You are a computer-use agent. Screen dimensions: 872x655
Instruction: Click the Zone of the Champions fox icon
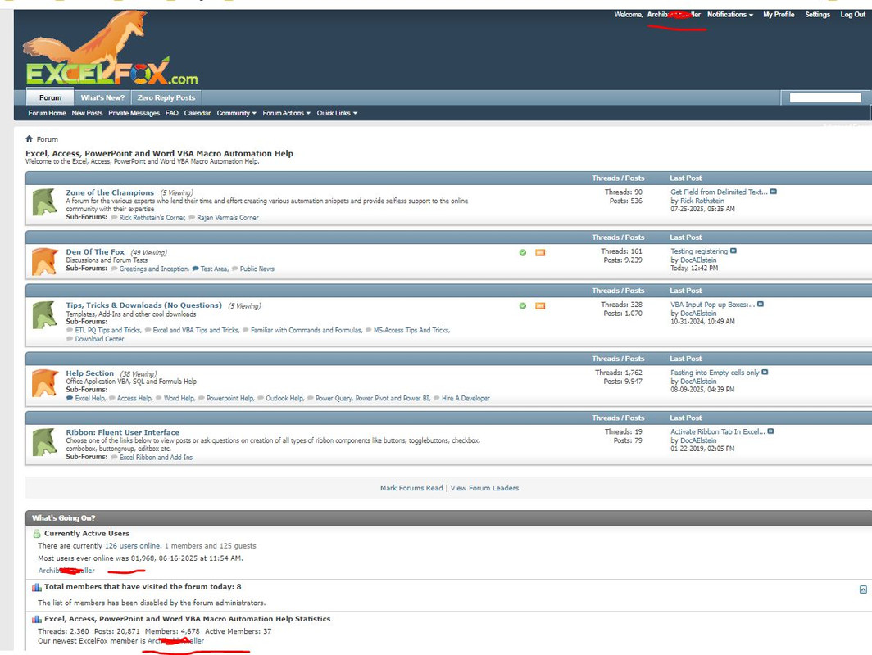point(45,202)
